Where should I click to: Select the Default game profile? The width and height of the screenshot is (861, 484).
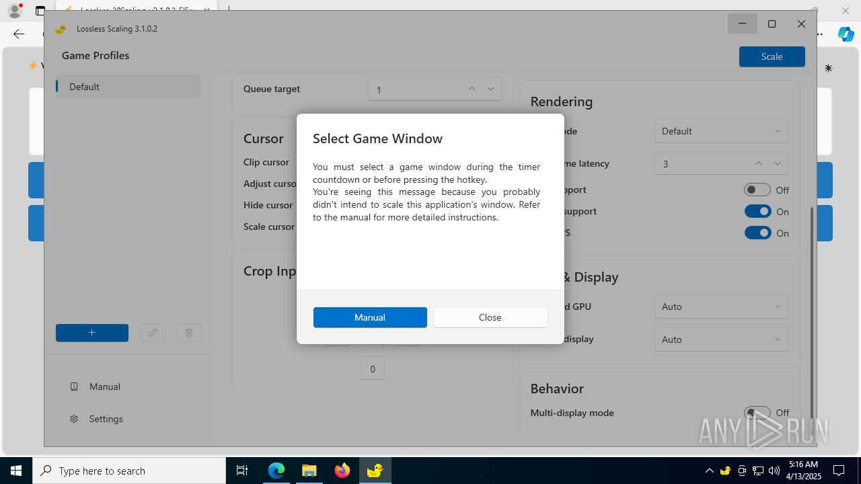click(x=128, y=87)
